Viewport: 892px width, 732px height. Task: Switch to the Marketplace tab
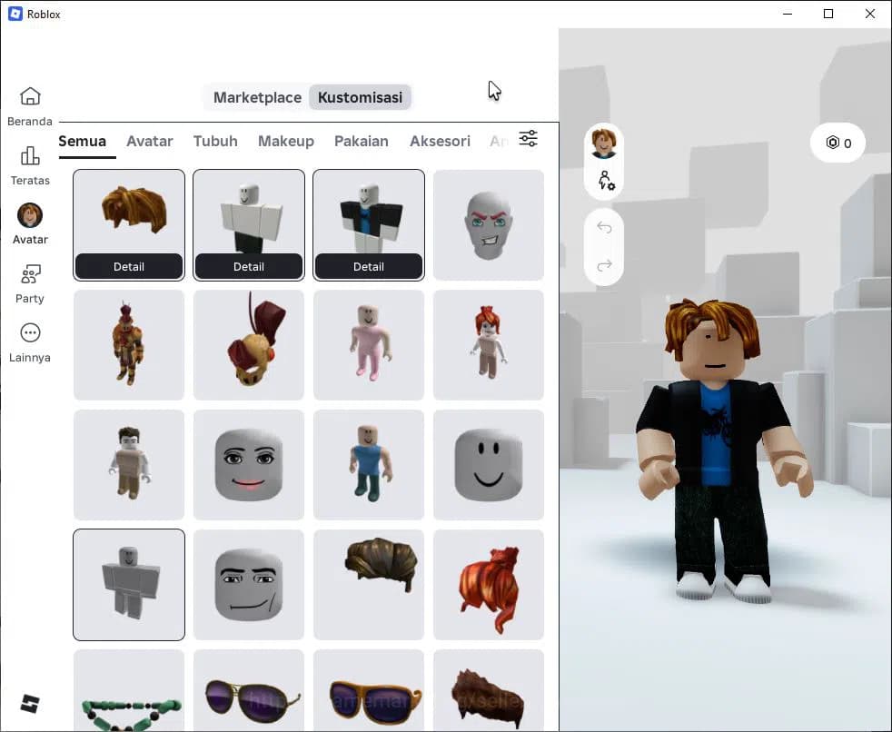[x=257, y=97]
